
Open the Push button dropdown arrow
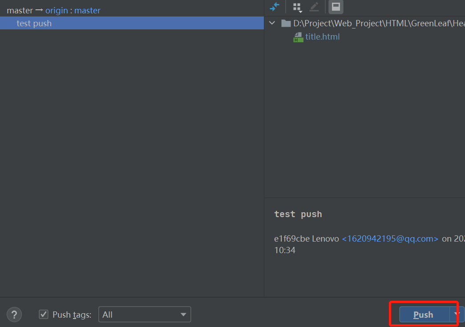(457, 315)
